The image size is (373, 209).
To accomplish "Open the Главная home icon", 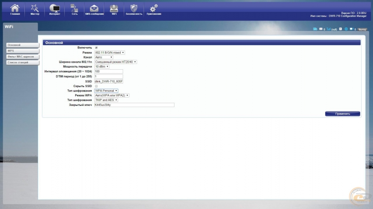I will pyautogui.click(x=15, y=9).
